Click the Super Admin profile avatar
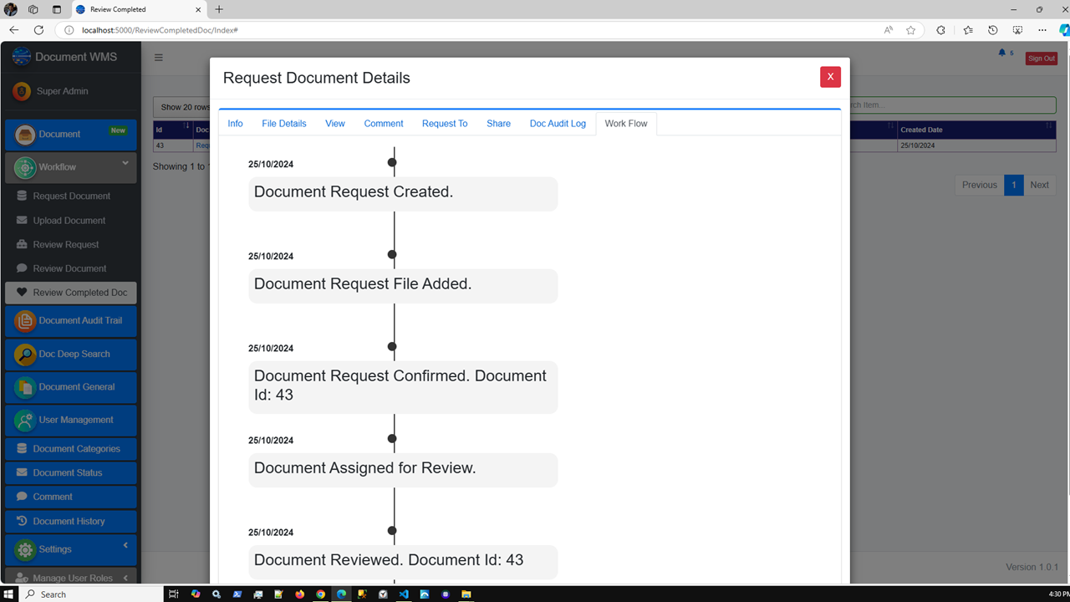Viewport: 1070px width, 602px height. coord(23,92)
